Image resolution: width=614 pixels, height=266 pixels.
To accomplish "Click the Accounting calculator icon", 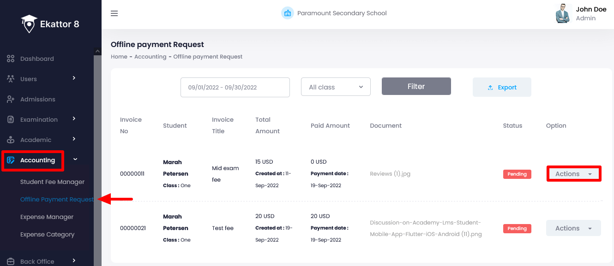I will point(11,160).
